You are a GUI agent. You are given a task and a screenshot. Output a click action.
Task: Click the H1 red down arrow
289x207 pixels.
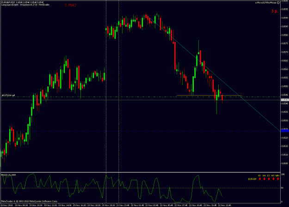(x=260, y=179)
